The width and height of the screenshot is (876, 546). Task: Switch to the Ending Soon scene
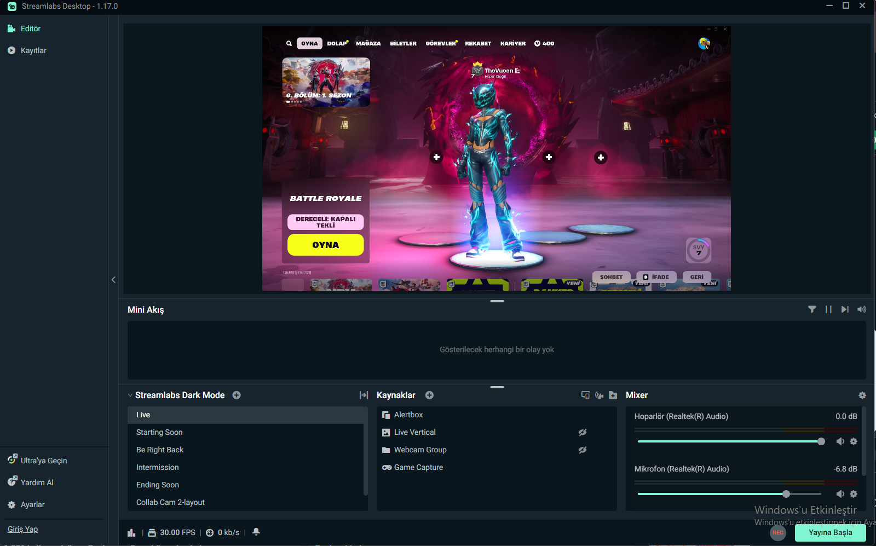[246, 485]
